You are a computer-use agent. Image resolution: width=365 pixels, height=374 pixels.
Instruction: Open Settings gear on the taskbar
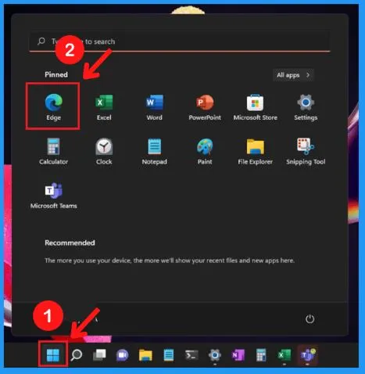coord(215,355)
